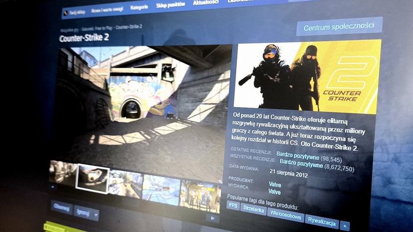Screen dimensions: 413x232
Task: Click the Obserwuj button
Action: tap(61, 207)
